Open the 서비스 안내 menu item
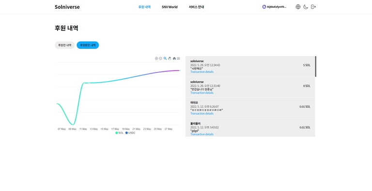 pyautogui.click(x=196, y=7)
